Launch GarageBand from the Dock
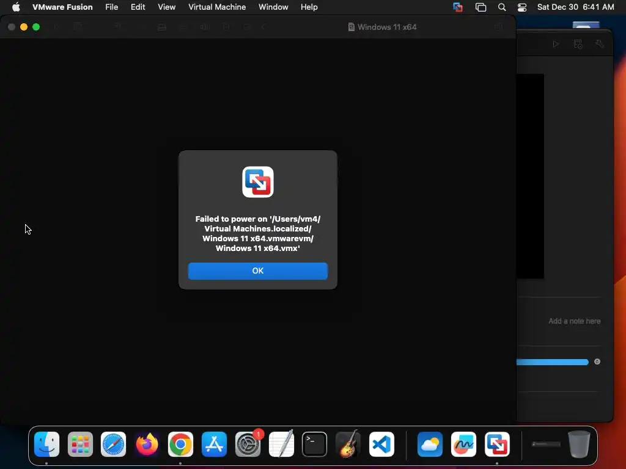 point(348,444)
